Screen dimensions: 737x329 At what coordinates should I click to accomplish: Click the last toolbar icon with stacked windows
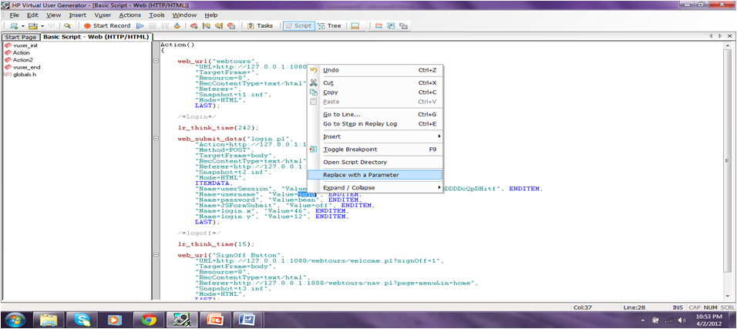(x=403, y=26)
